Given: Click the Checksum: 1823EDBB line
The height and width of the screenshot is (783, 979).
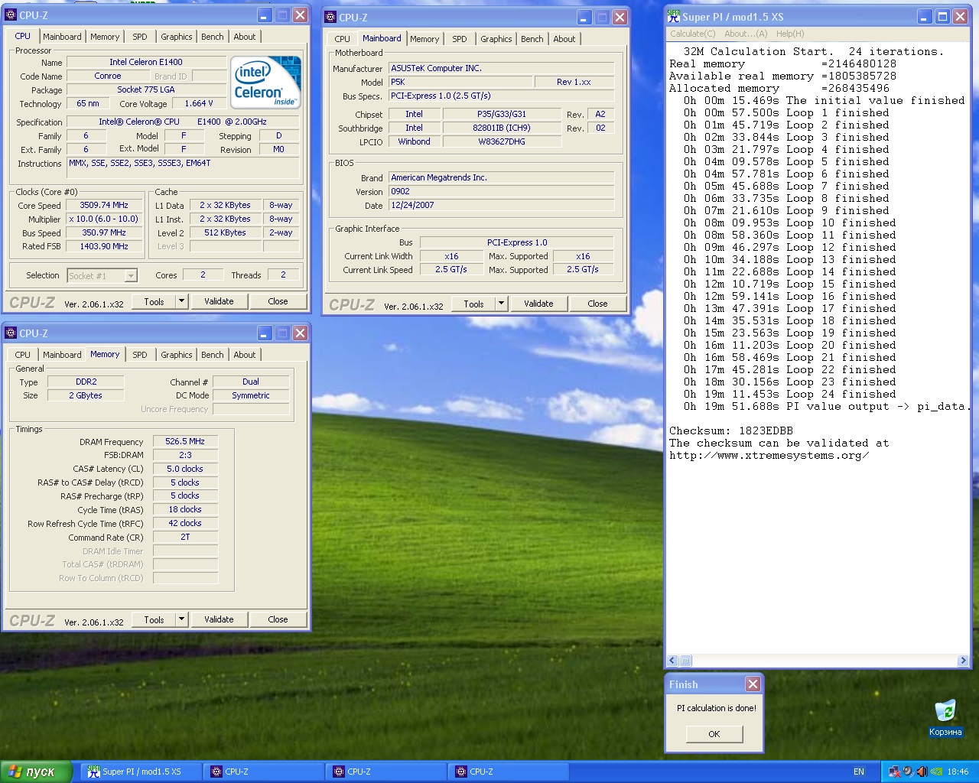Looking at the screenshot, I should (731, 430).
